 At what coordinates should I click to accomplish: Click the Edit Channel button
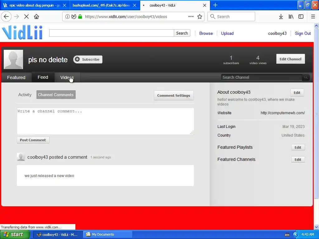coord(290,59)
